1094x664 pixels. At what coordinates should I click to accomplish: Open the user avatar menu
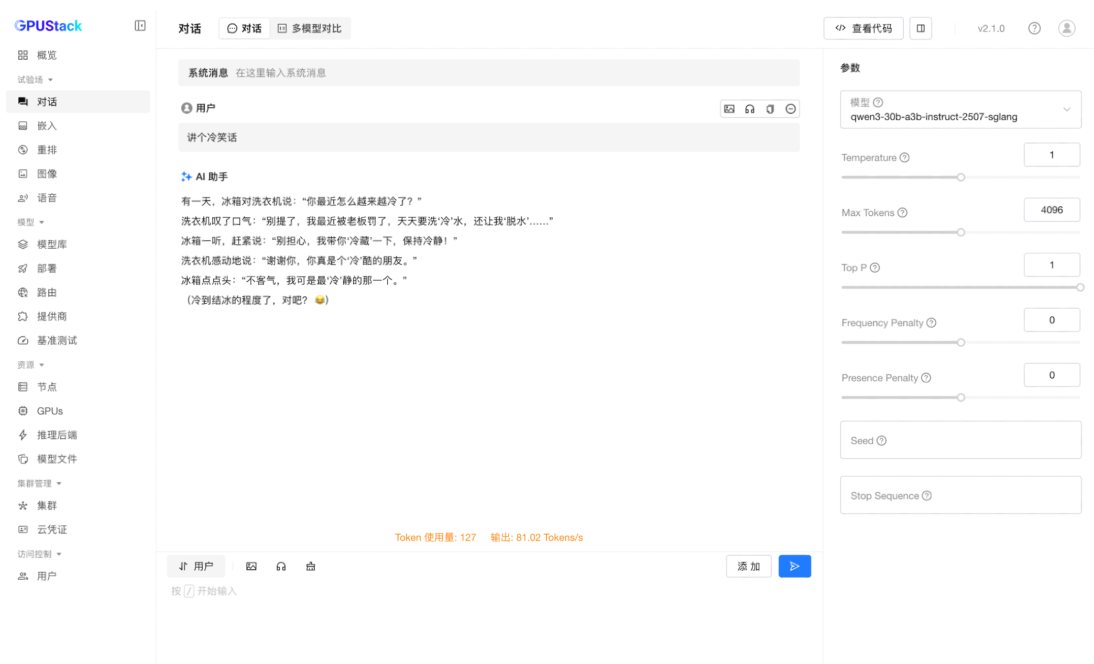click(1066, 28)
